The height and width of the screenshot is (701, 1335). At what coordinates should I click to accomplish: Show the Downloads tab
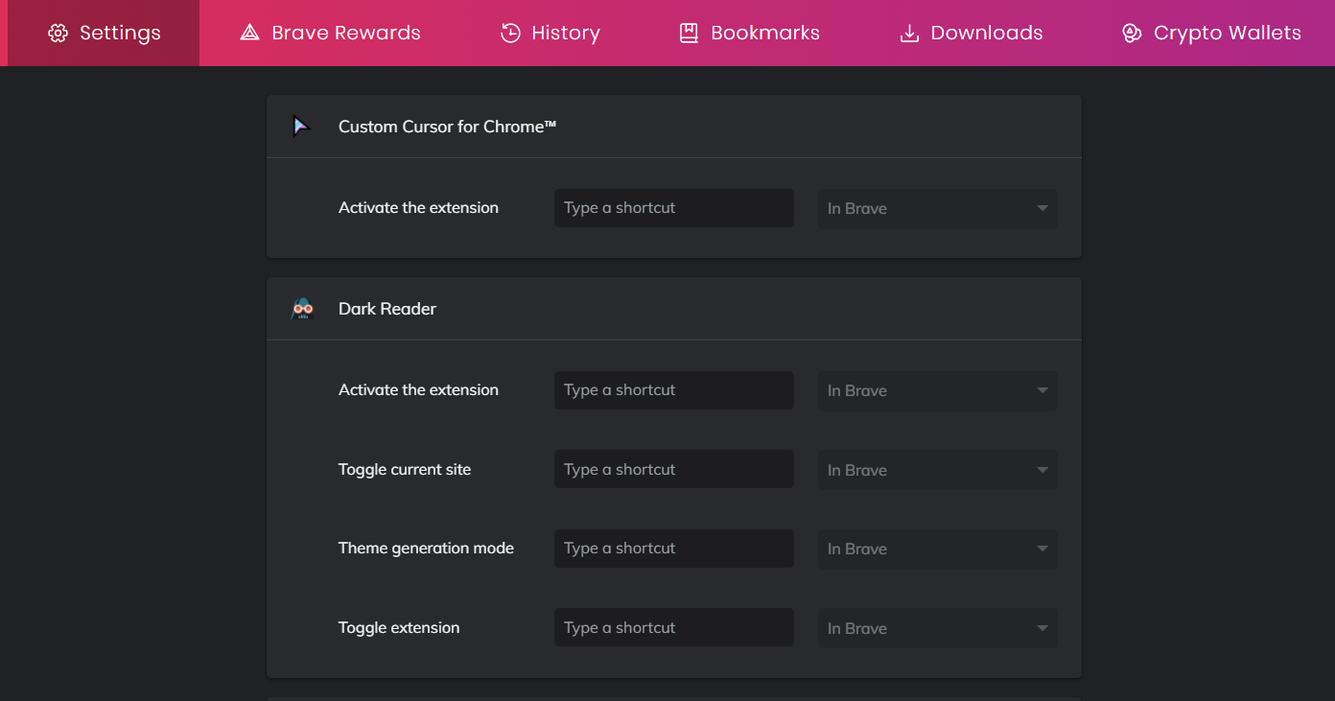972,34
